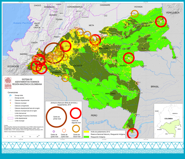
Task: Click the bright green Resguardo Indígena swatch
Action: coord(86,137)
